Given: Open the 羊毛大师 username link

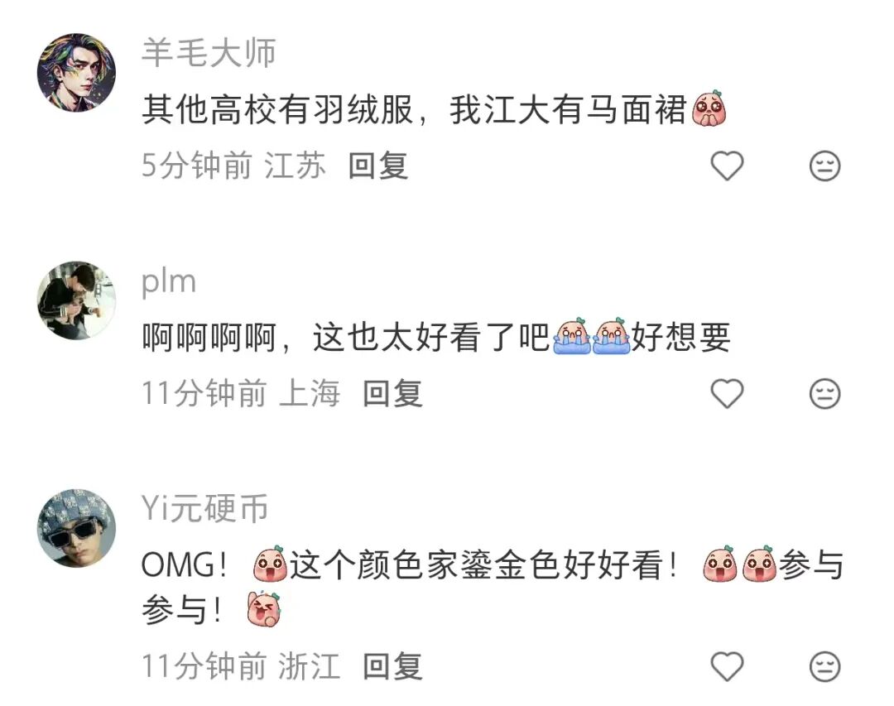Looking at the screenshot, I should tap(209, 52).
